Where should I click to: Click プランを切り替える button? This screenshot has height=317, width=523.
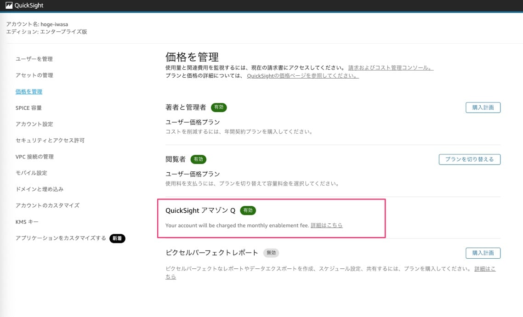[x=470, y=159]
